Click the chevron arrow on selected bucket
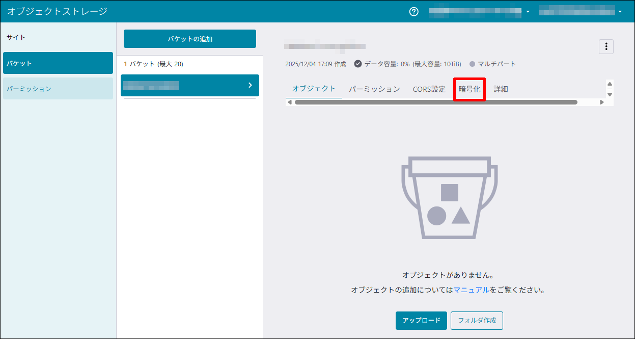This screenshot has width=635, height=339. point(250,85)
